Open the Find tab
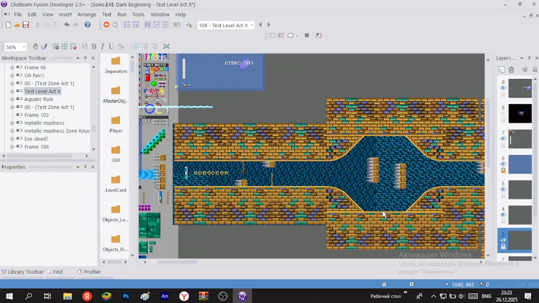This screenshot has width=539, height=303. pyautogui.click(x=54, y=272)
